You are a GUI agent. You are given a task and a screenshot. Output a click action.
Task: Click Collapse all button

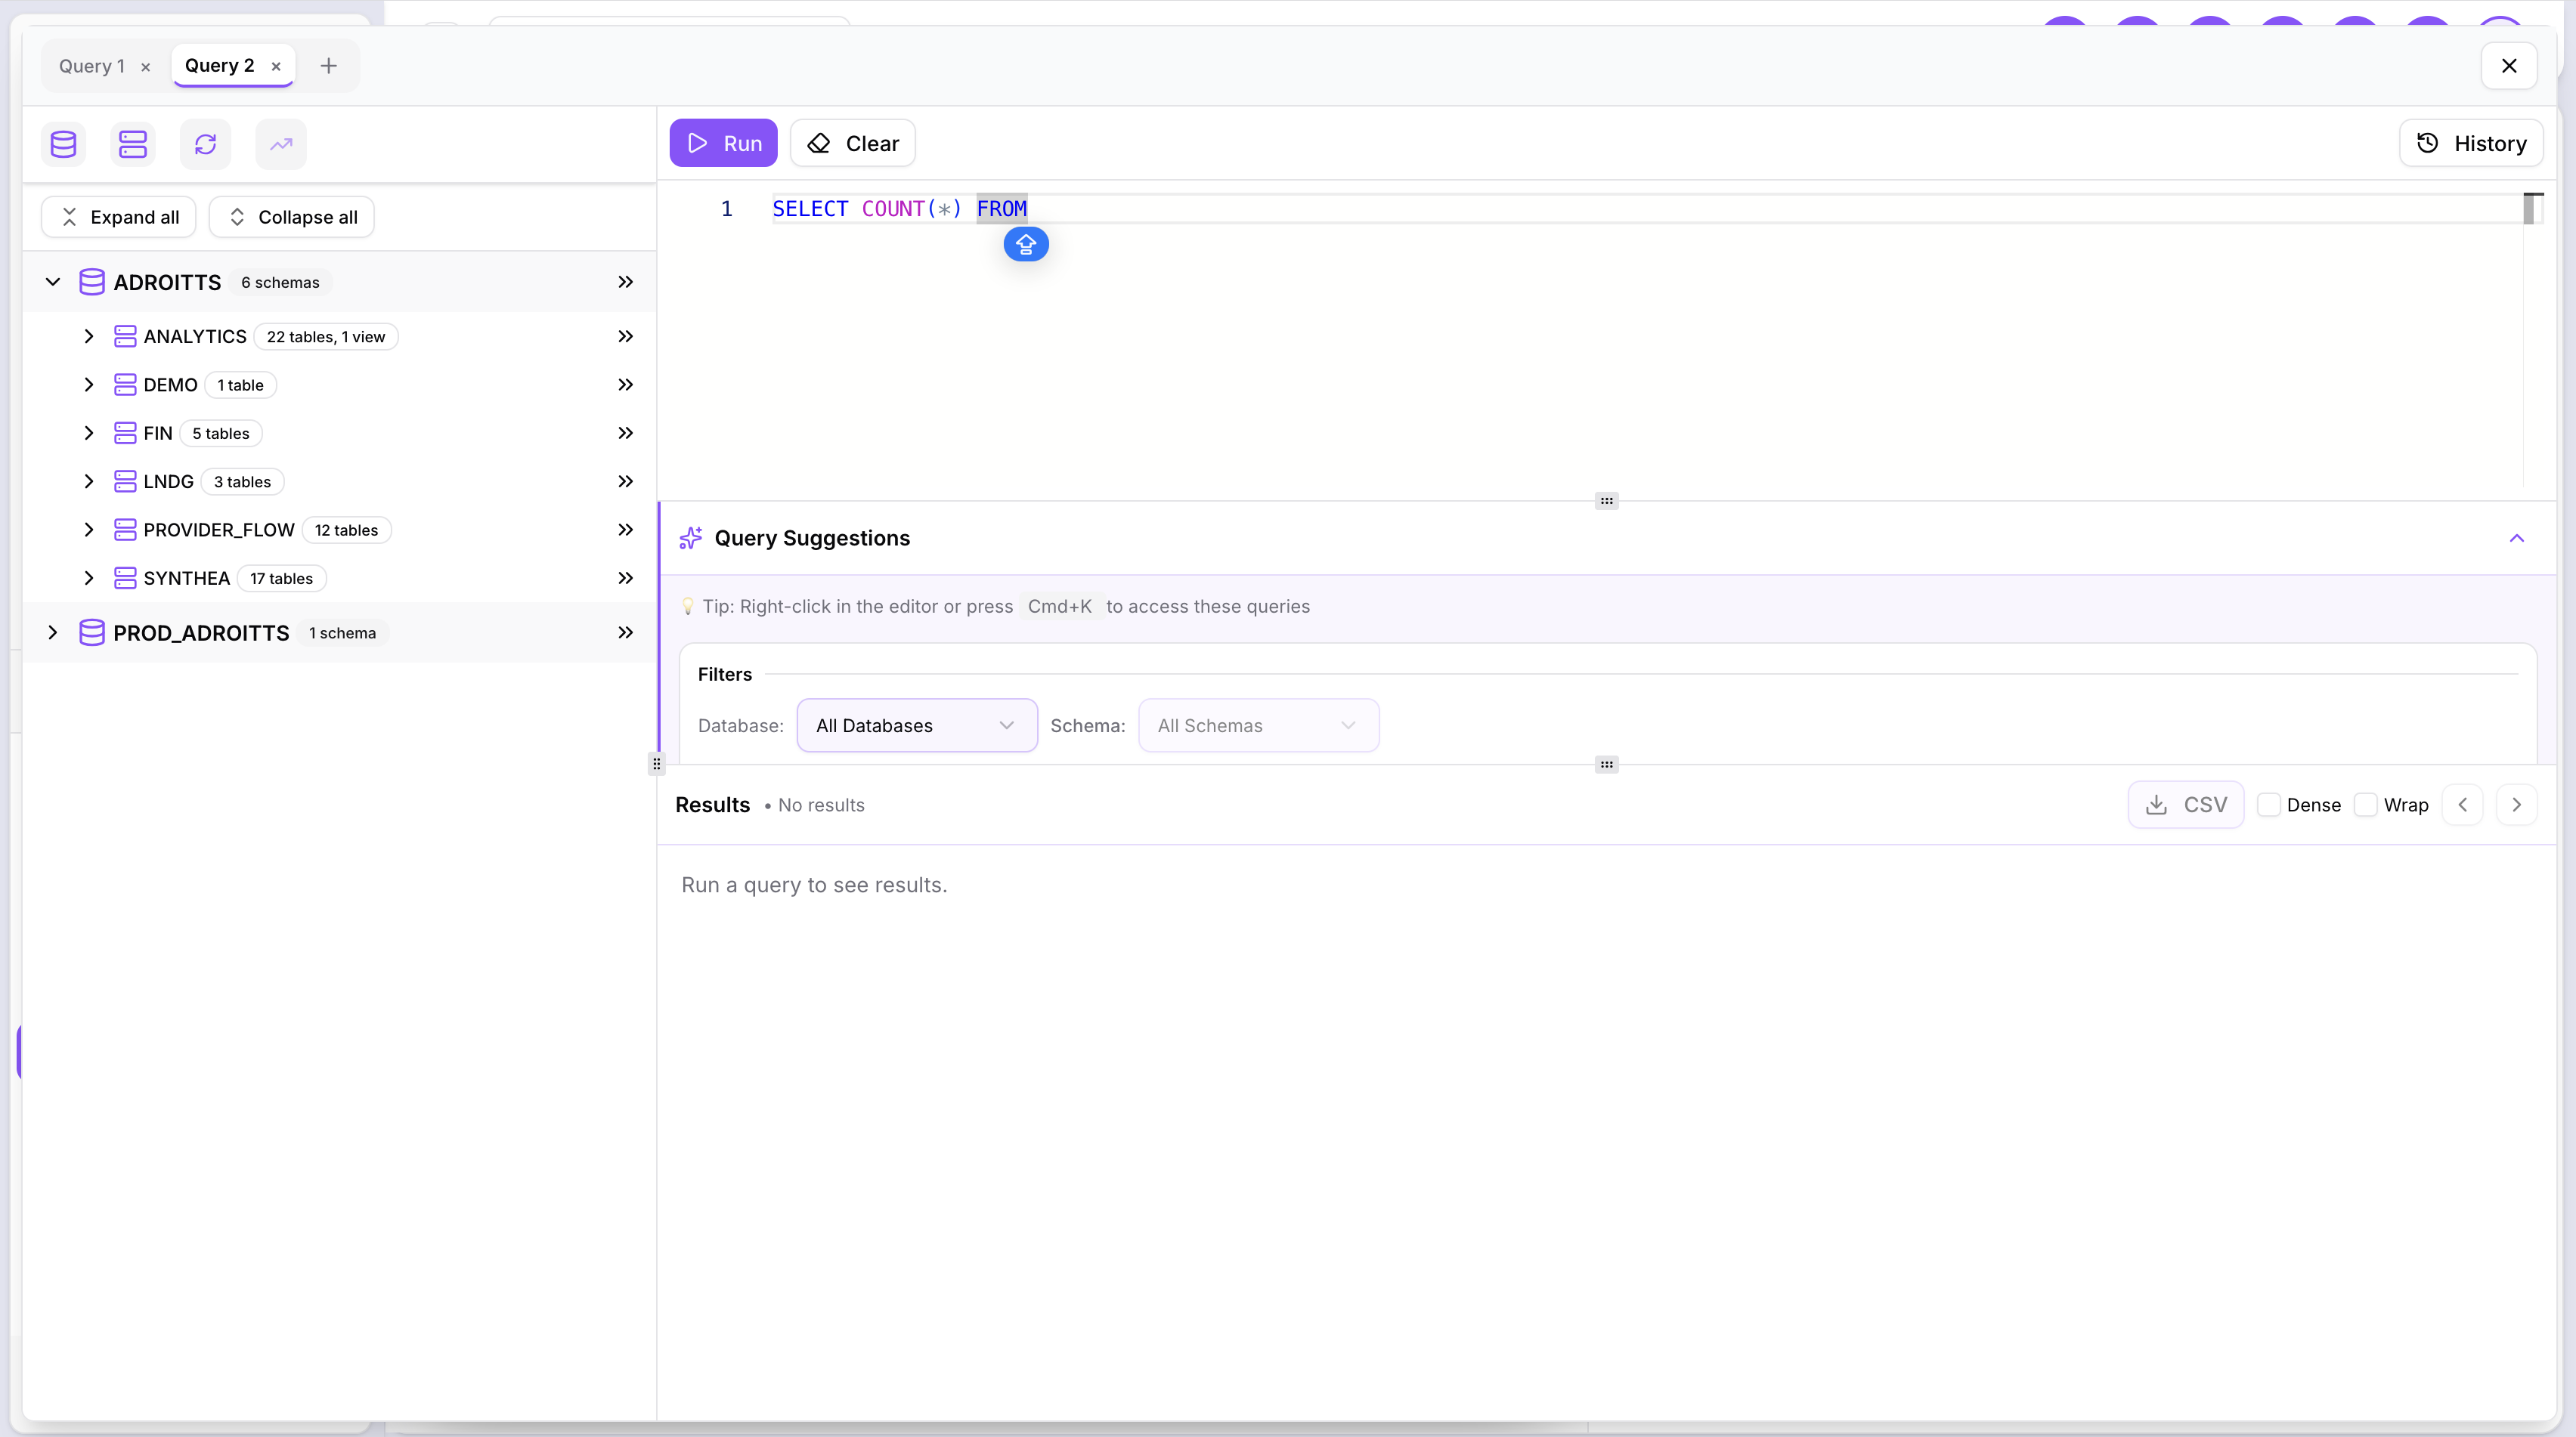(292, 217)
